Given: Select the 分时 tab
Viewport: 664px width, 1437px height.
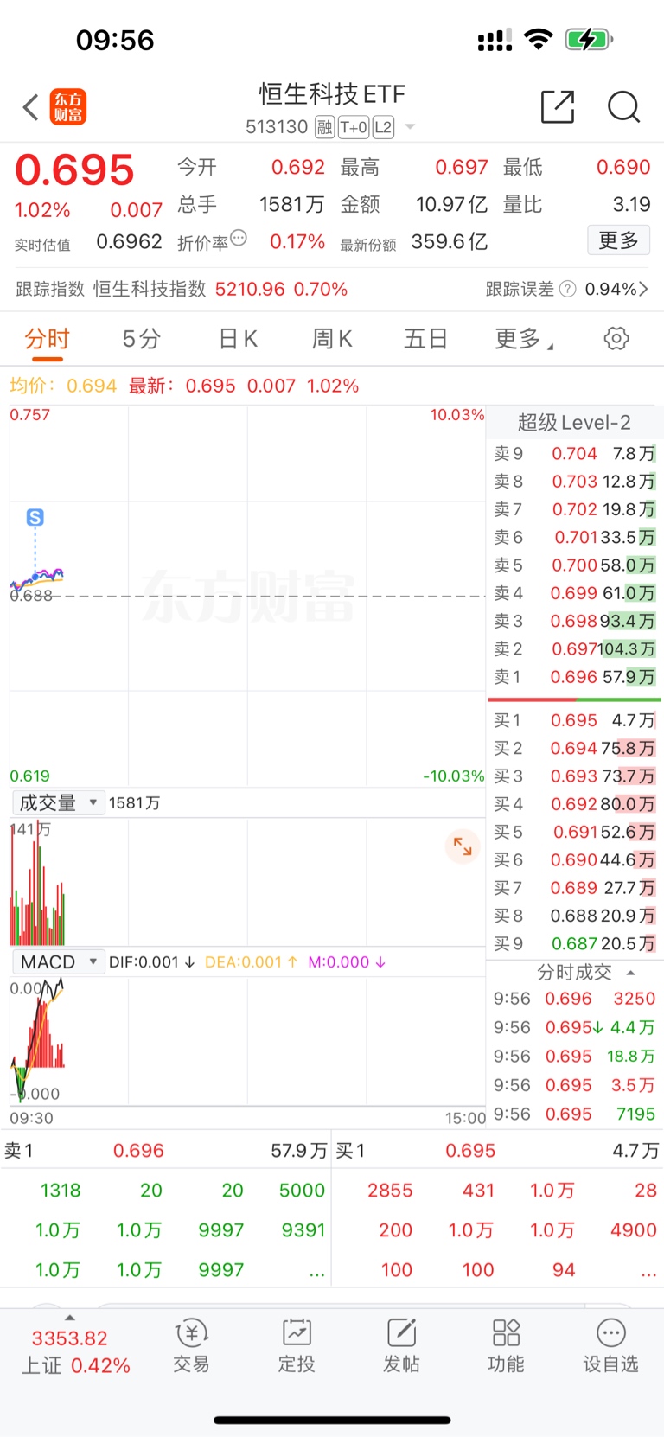Looking at the screenshot, I should point(47,339).
